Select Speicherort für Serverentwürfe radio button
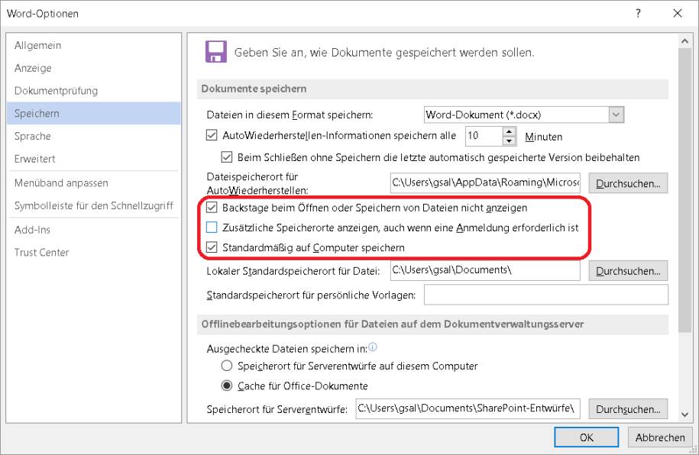This screenshot has width=699, height=455. tap(226, 366)
